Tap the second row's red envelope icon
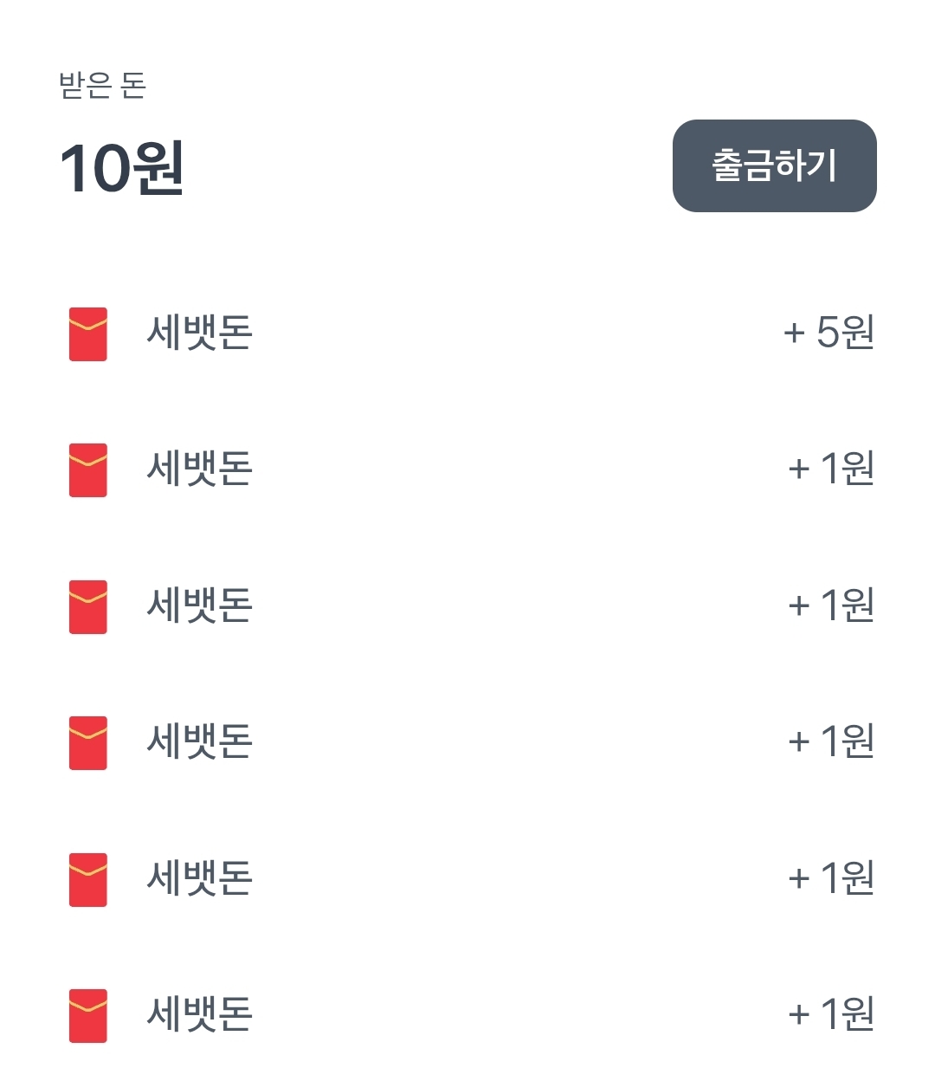 [x=88, y=470]
